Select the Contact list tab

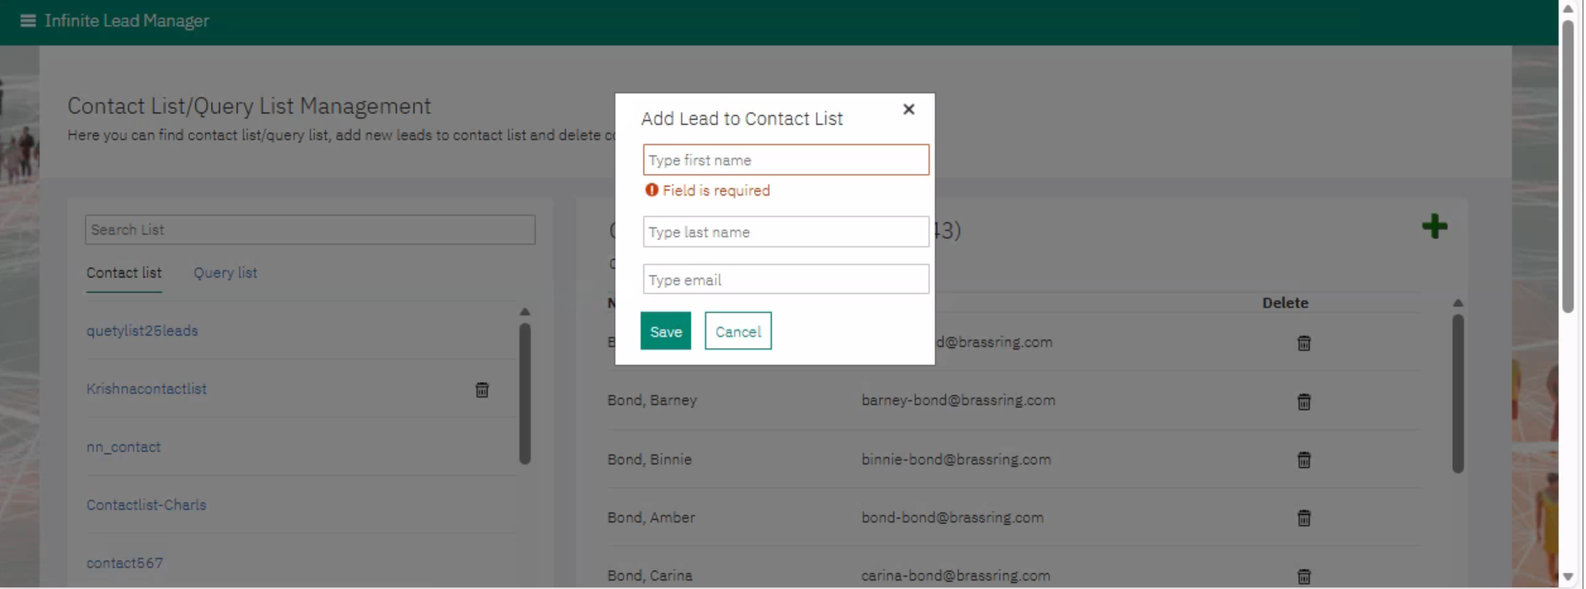point(124,273)
